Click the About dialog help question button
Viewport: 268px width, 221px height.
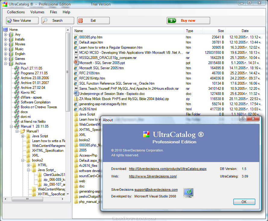coord(243,119)
